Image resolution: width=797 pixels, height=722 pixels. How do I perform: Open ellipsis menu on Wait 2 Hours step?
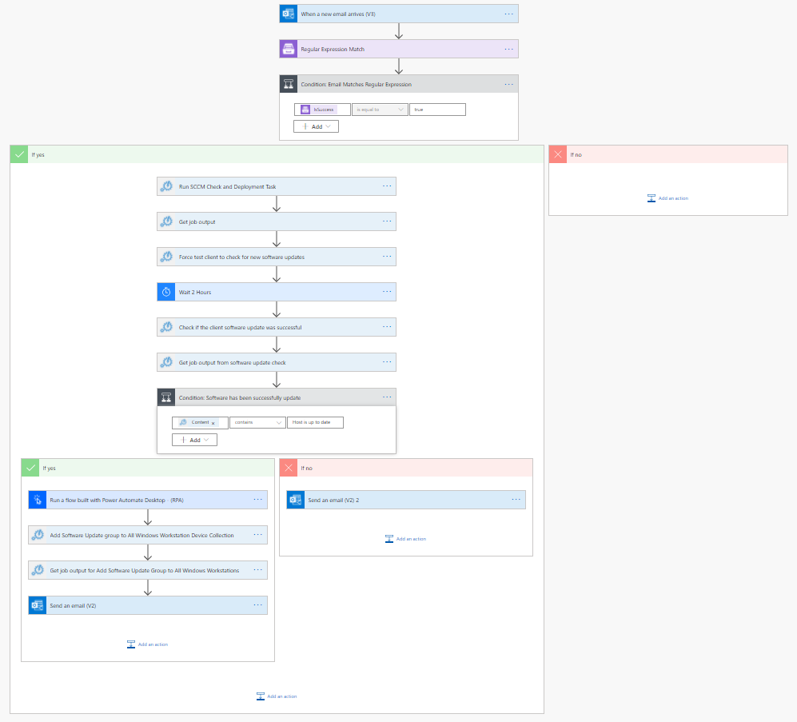point(387,292)
